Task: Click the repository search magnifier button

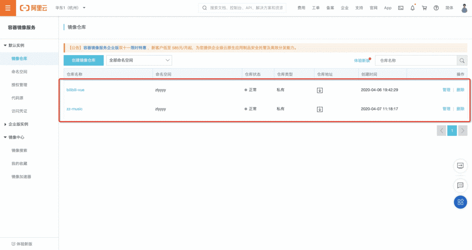Action: coord(462,61)
